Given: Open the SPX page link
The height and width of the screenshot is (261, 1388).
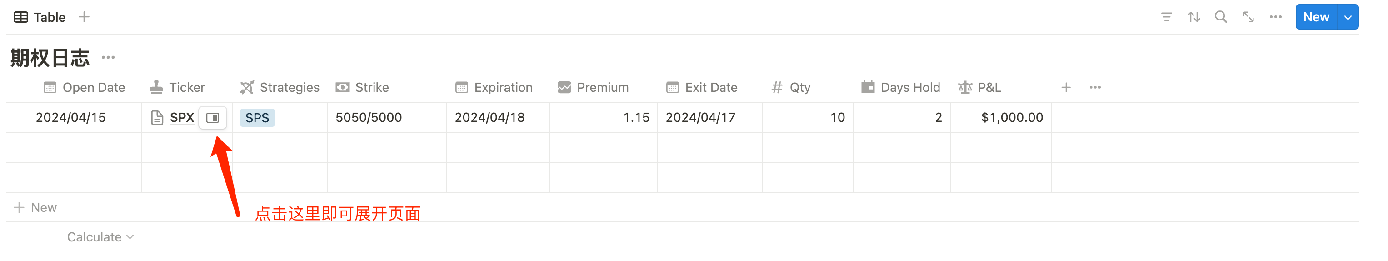Looking at the screenshot, I should pyautogui.click(x=182, y=118).
